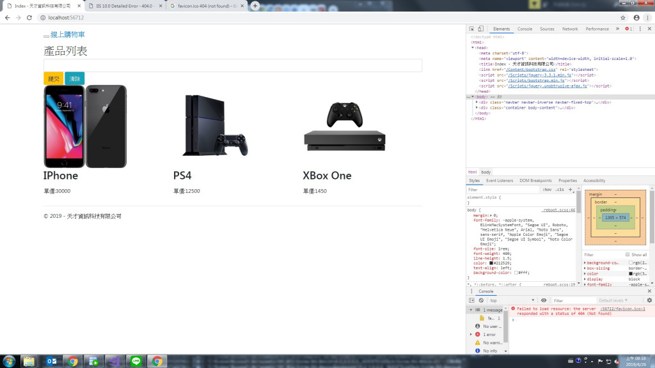The height and width of the screenshot is (368, 655).
Task: Switch to Event Listeners pane
Action: click(x=499, y=181)
